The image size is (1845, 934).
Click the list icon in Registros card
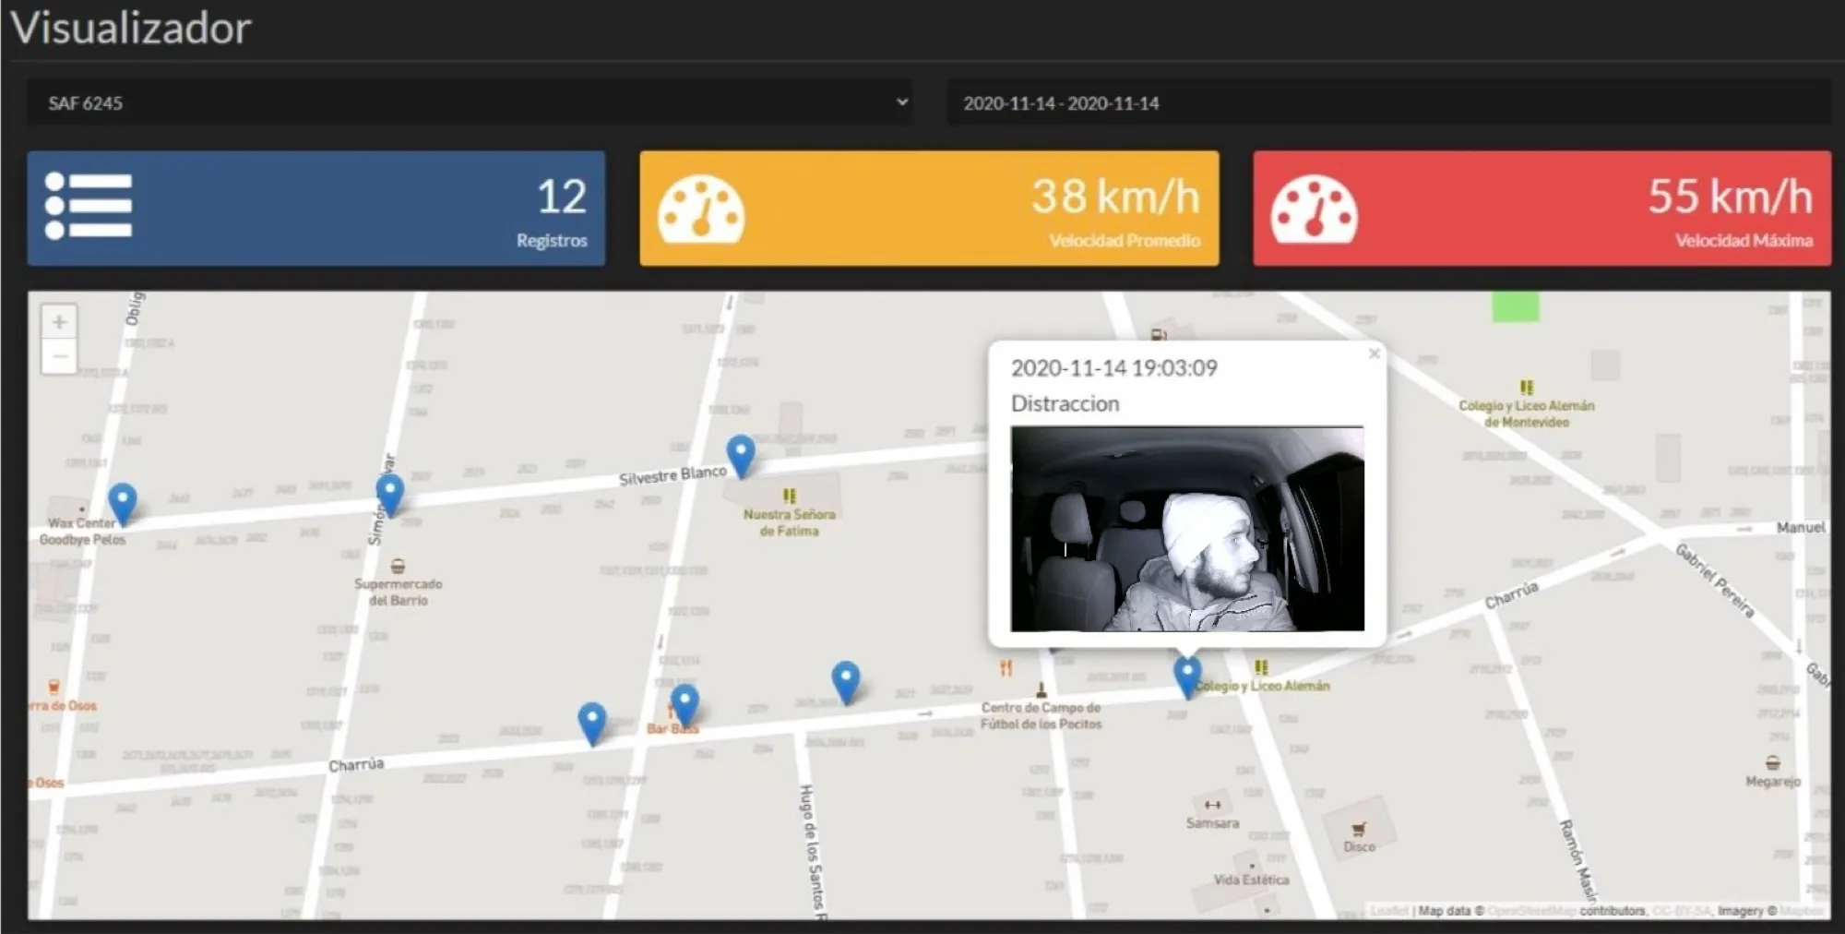(x=89, y=206)
